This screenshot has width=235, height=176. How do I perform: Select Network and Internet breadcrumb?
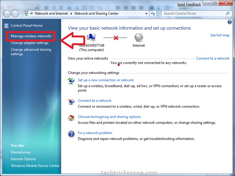(x=52, y=13)
